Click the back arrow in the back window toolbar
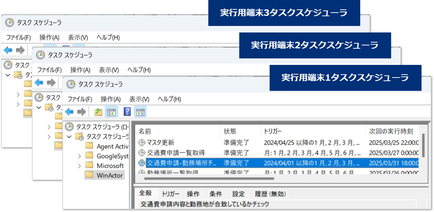 (8, 50)
